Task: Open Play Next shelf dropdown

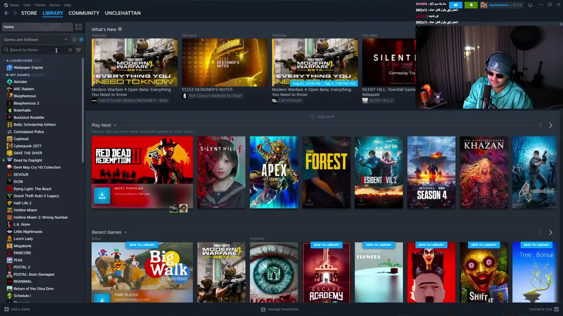Action: tap(115, 126)
